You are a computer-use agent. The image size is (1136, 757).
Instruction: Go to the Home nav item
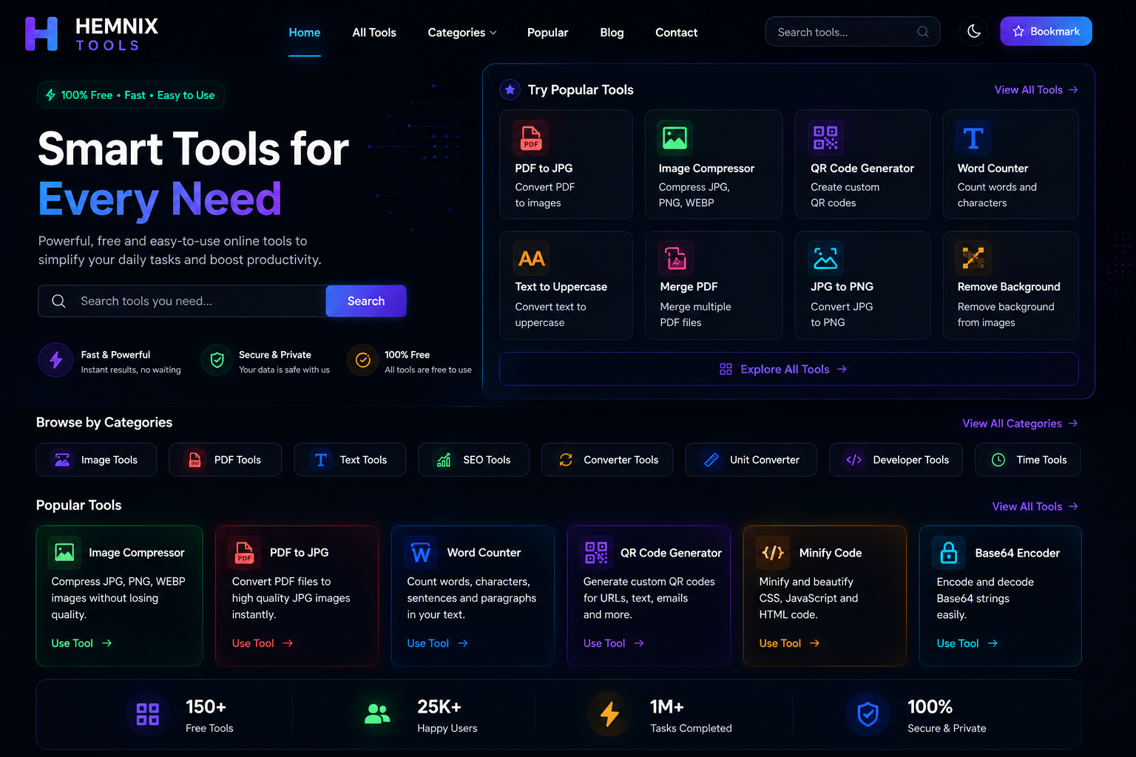click(305, 33)
